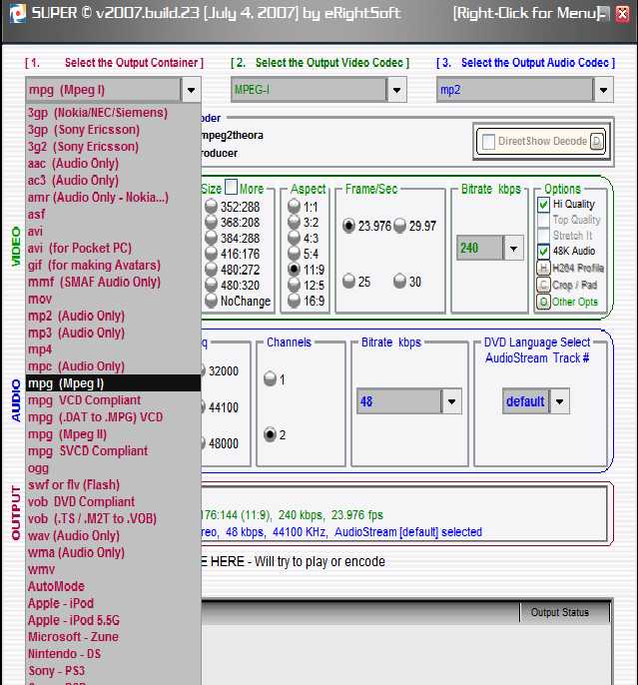638x685 pixels.
Task: Click the mpg (Mpeg I) container field
Action: 104,90
